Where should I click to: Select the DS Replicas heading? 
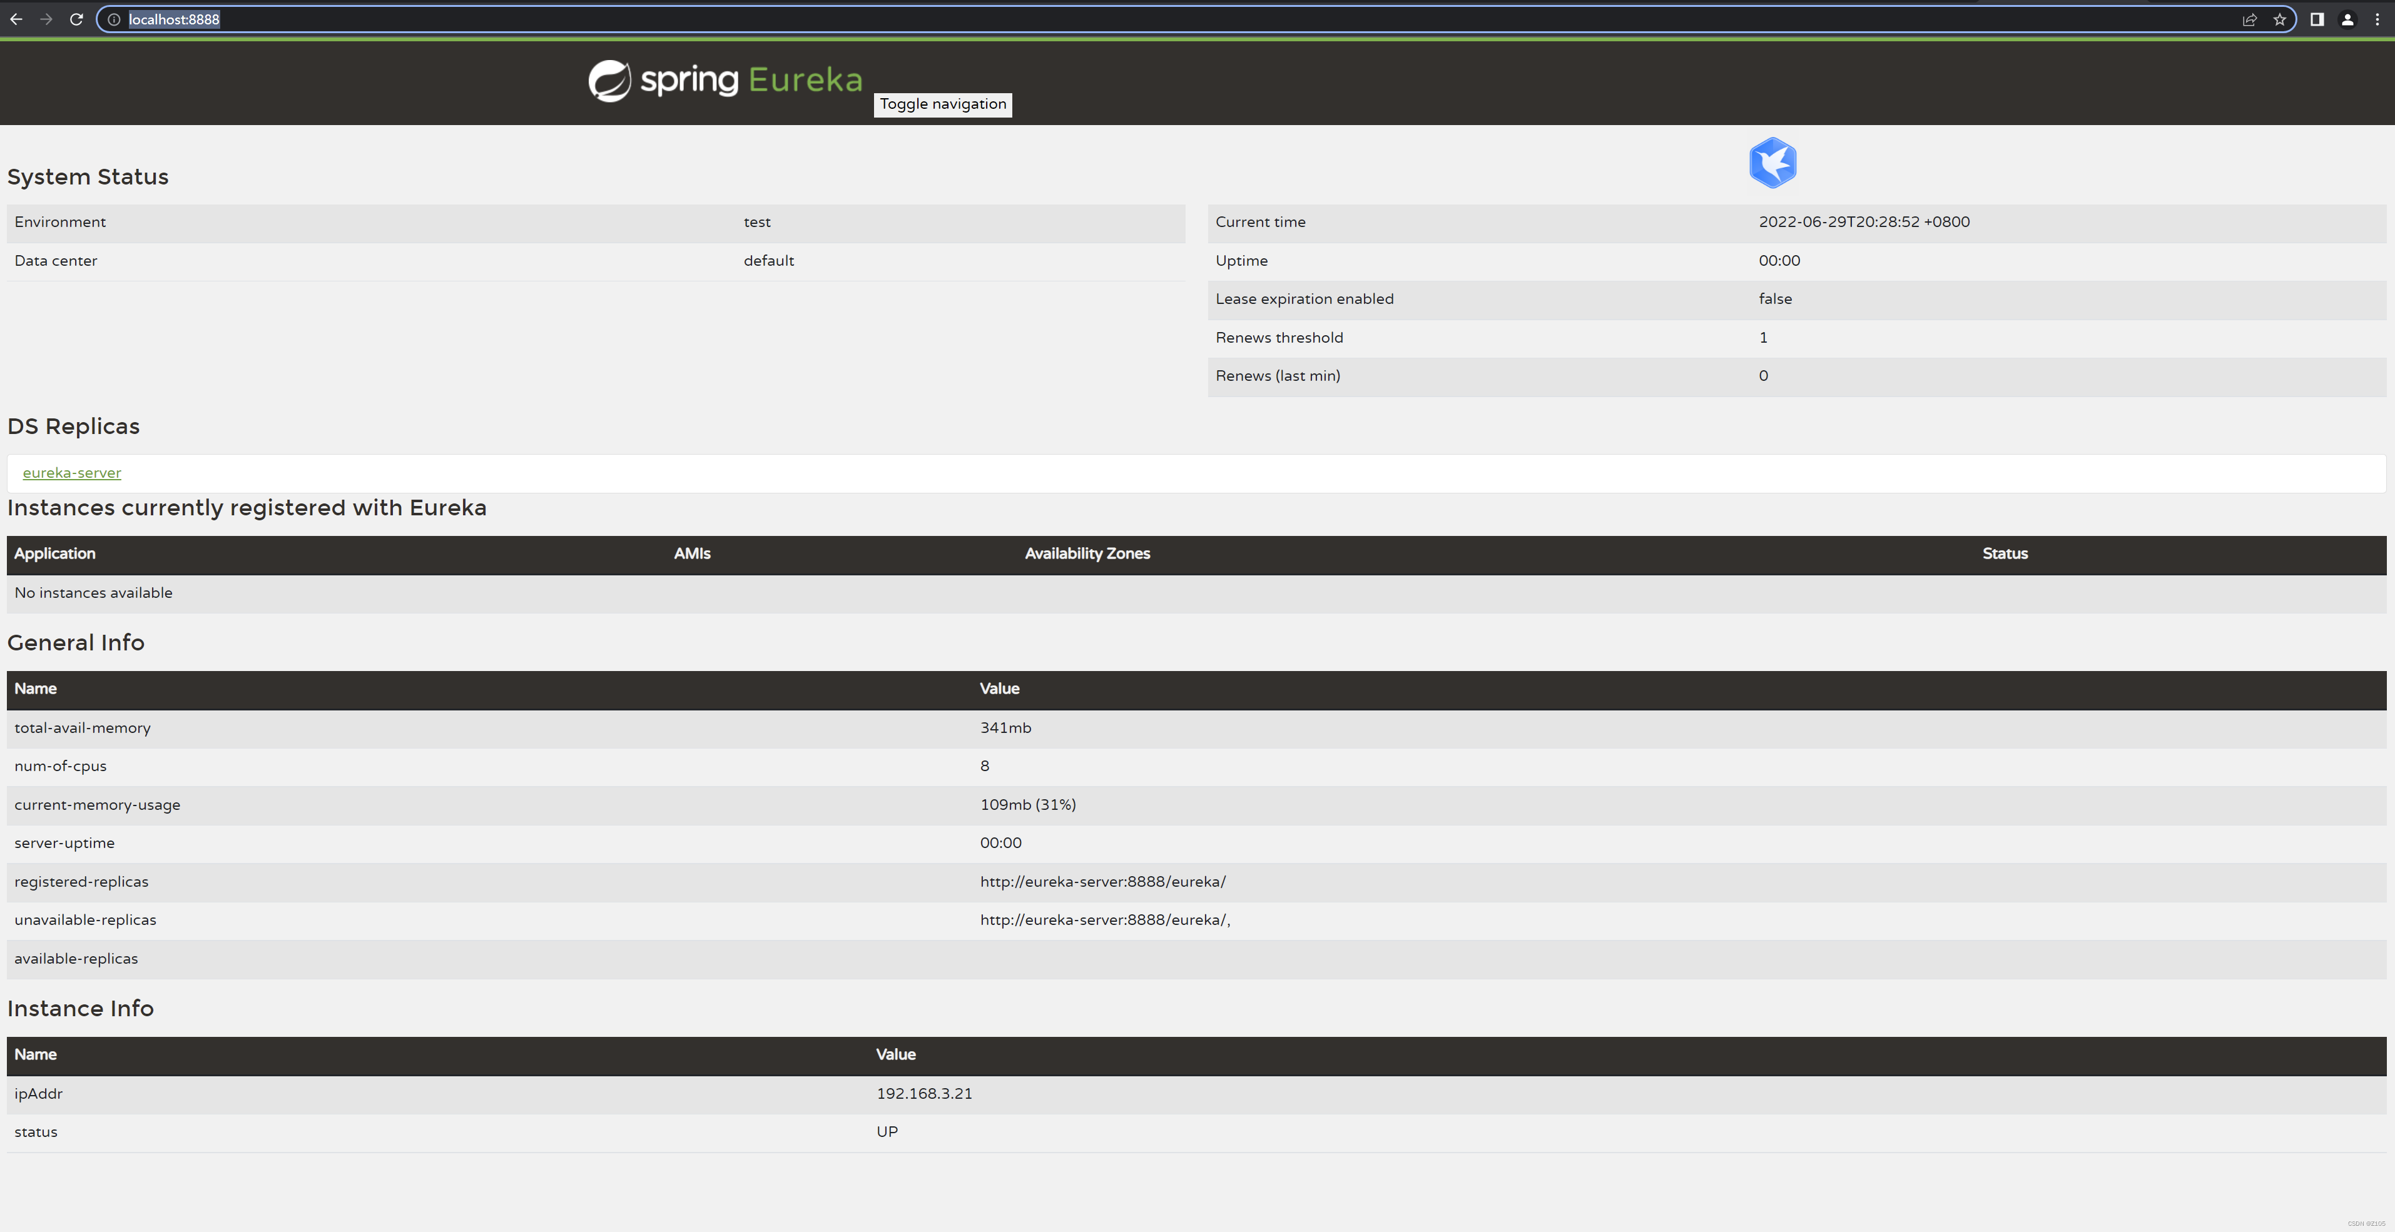tap(73, 427)
